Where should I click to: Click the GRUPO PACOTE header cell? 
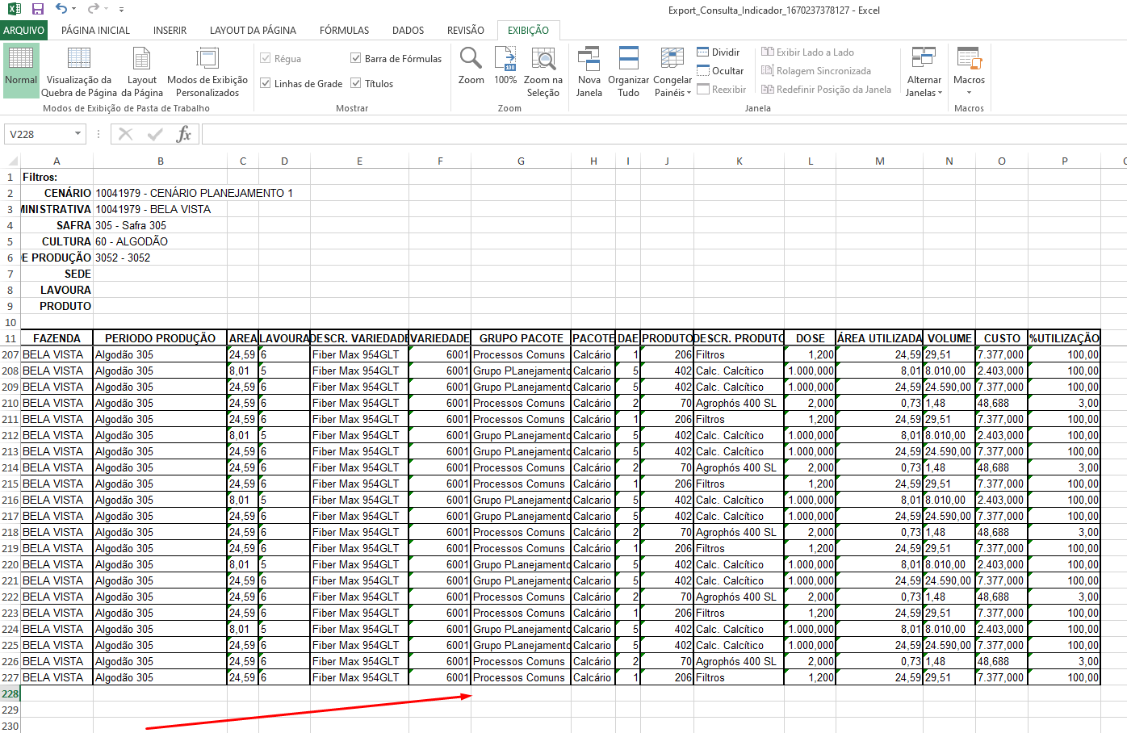521,338
